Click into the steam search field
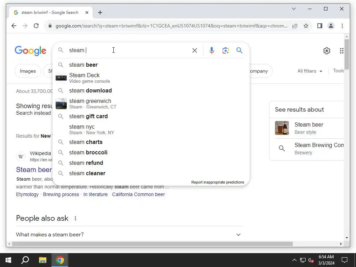This screenshot has width=356, height=267. pos(128,50)
